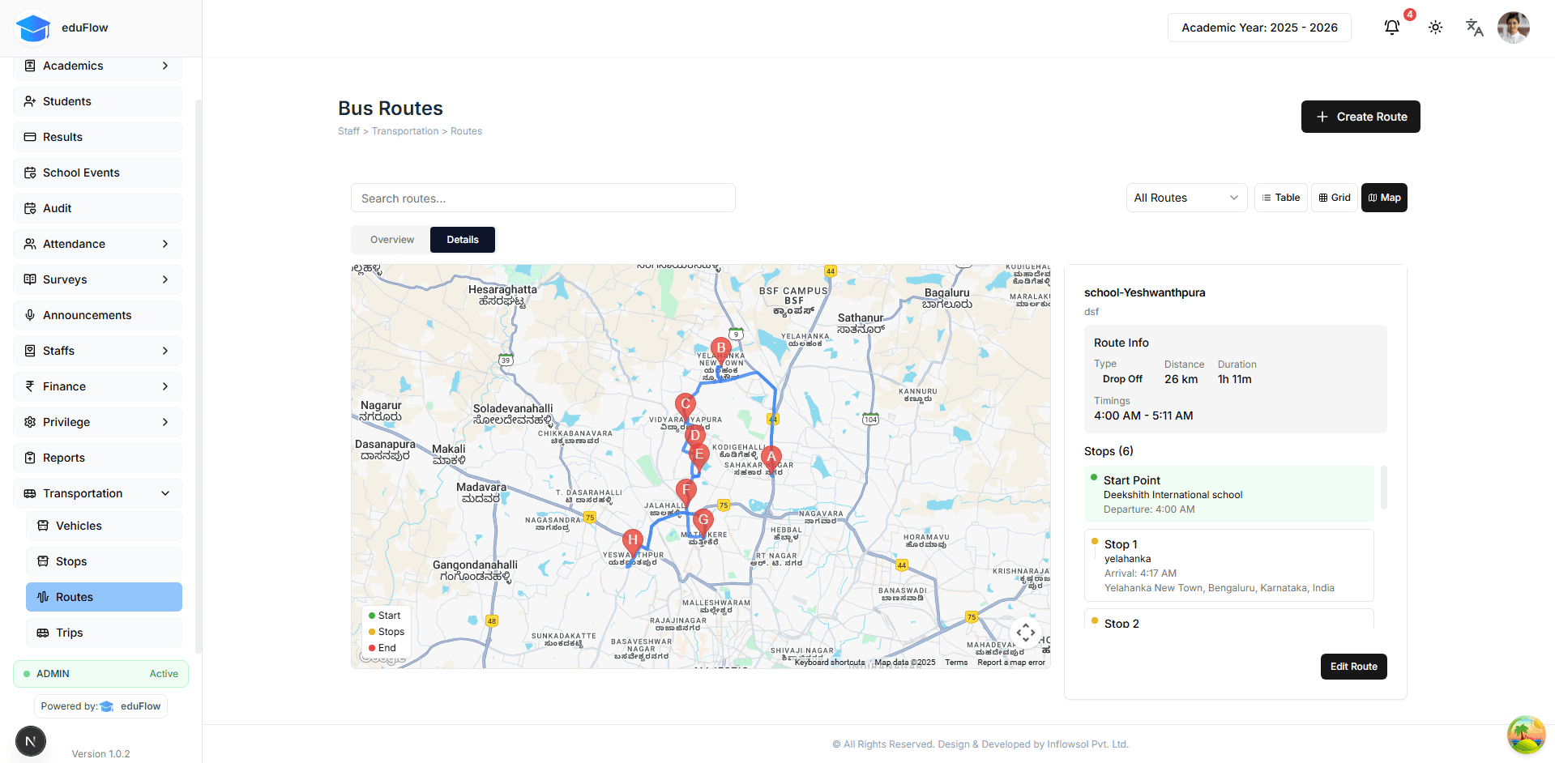Open the notifications bell icon
The image size is (1555, 763).
[1391, 28]
